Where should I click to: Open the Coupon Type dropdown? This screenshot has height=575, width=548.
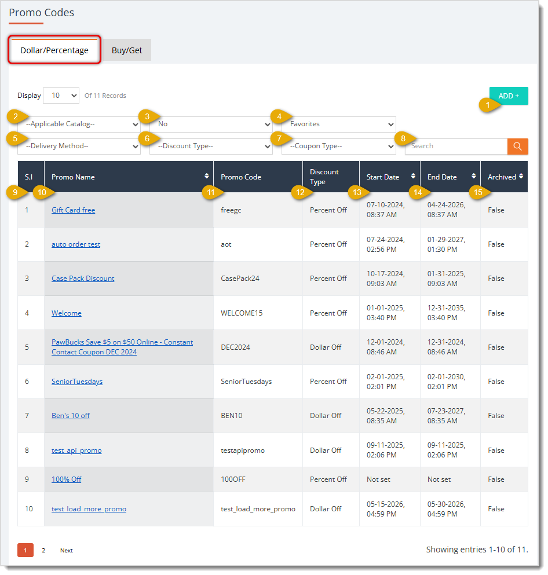click(338, 147)
